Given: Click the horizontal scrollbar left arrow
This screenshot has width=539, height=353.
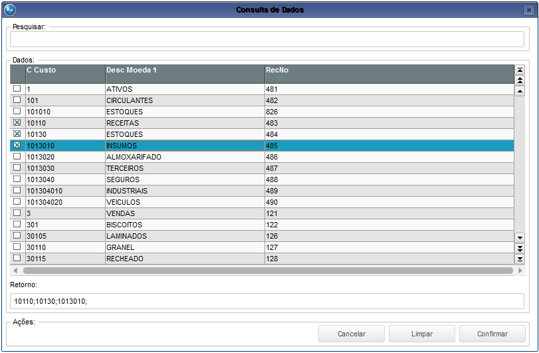Looking at the screenshot, I should point(15,271).
